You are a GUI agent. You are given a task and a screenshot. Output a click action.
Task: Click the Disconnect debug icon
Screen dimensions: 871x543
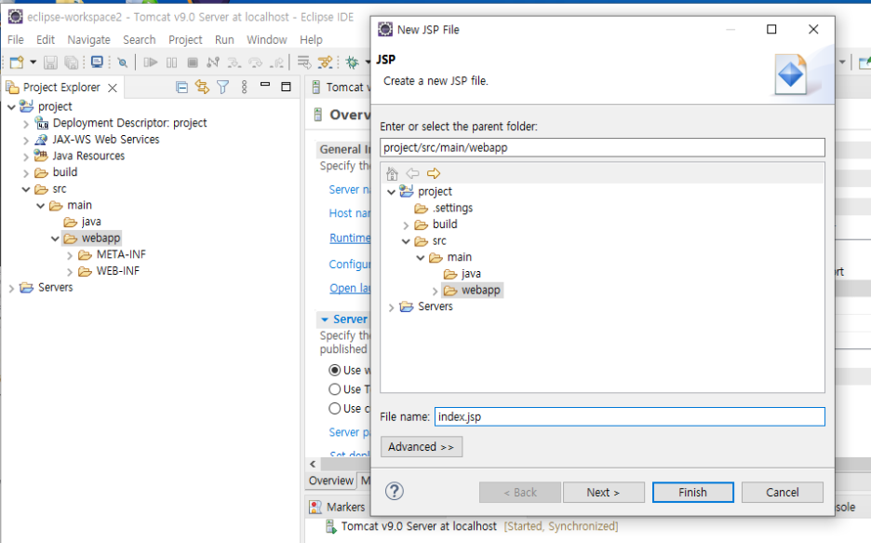[213, 62]
